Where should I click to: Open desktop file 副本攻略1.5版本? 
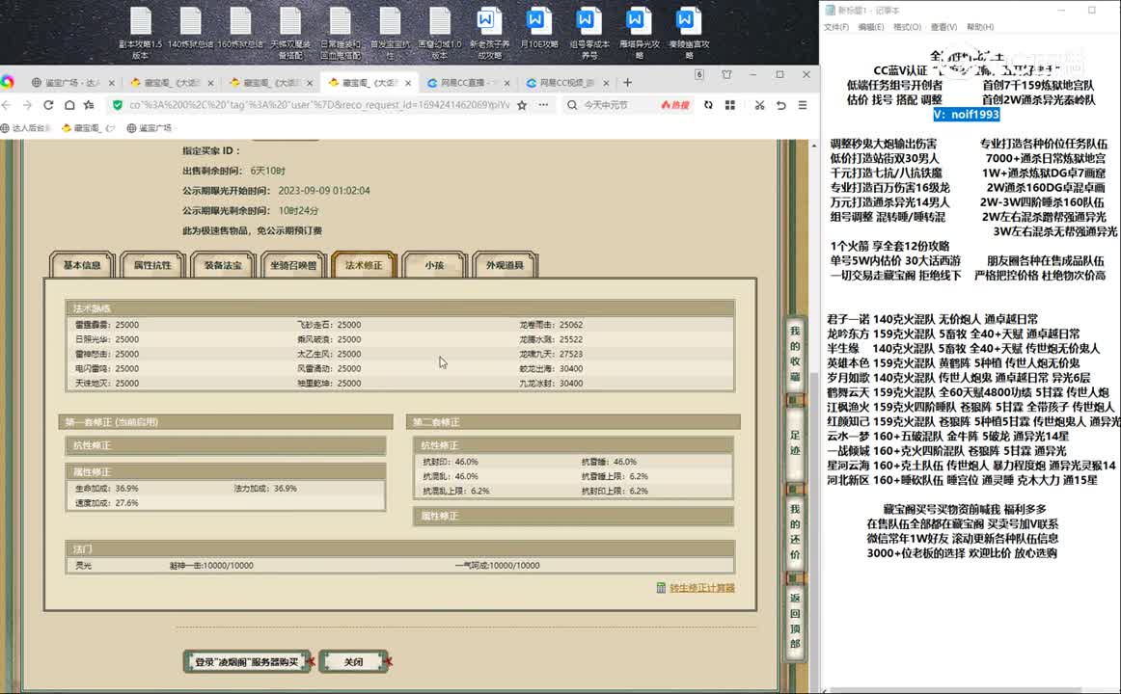coord(140,33)
